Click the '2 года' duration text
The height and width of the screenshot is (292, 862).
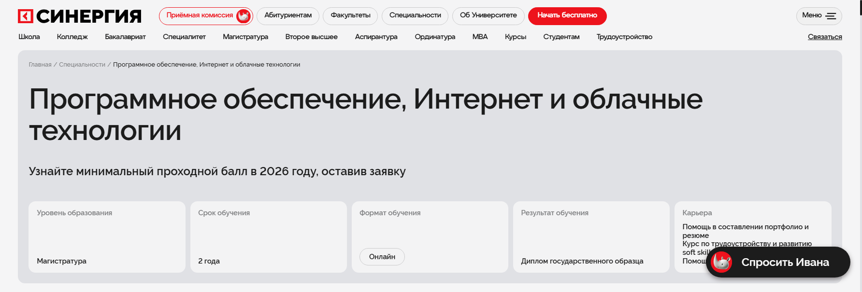click(x=209, y=261)
